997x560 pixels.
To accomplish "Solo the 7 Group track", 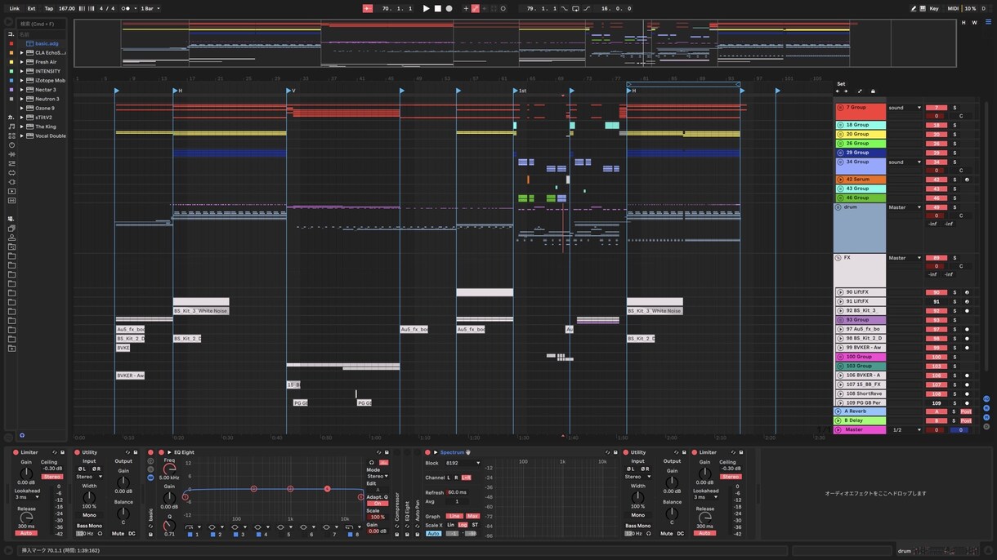I will point(955,108).
